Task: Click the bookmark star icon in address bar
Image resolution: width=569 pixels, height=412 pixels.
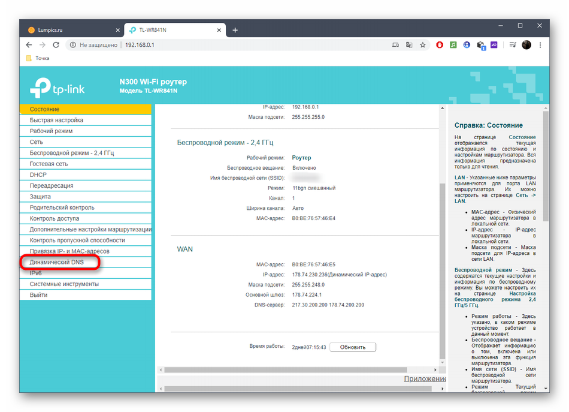Action: click(423, 45)
